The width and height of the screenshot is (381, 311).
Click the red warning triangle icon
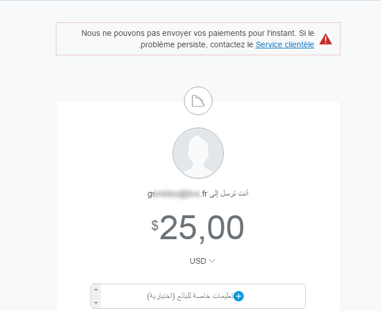325,39
